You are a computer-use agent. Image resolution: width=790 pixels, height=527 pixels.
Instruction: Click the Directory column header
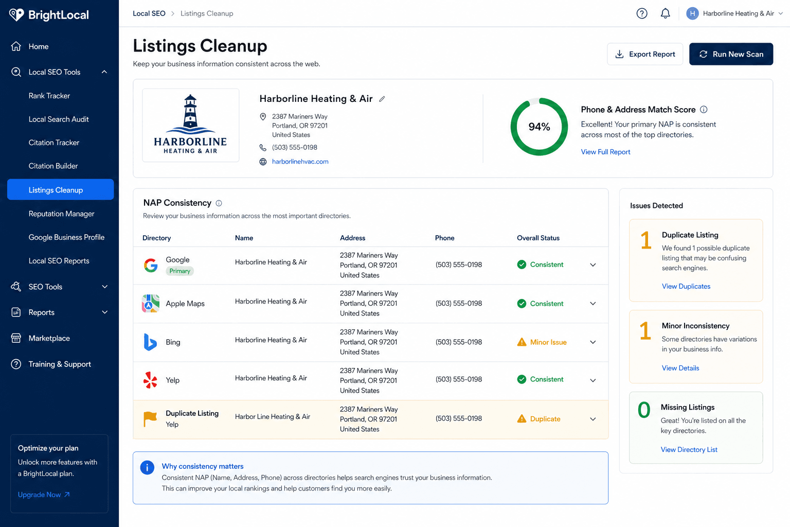(x=156, y=238)
